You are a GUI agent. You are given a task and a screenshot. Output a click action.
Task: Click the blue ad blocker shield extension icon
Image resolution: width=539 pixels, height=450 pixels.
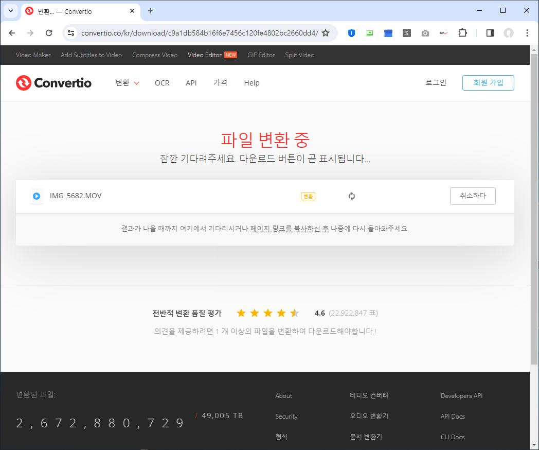[x=351, y=32]
